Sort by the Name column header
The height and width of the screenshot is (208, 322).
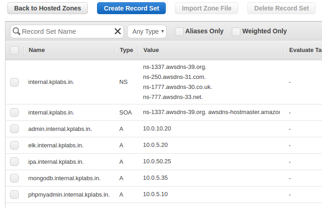click(37, 50)
